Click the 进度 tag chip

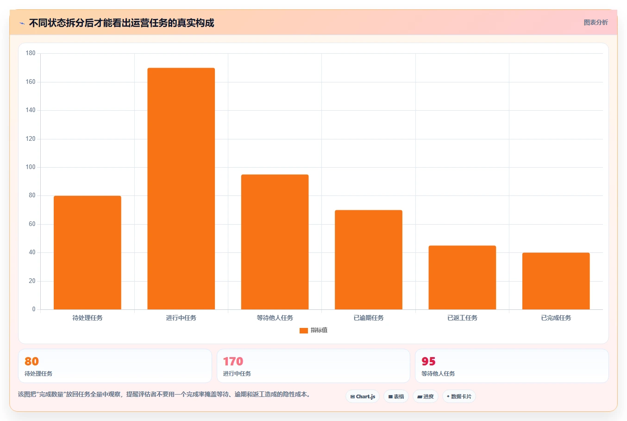[x=426, y=396]
